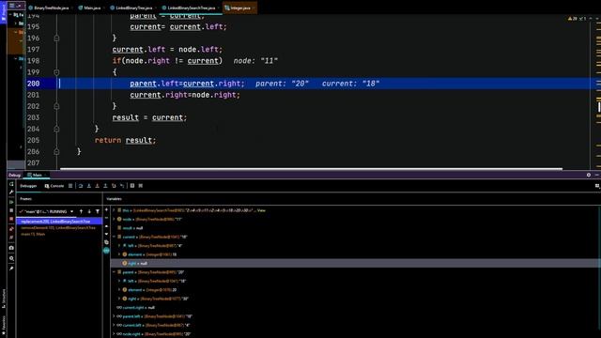Image resolution: width=601 pixels, height=338 pixels.
Task: Expand the 'element' field under parent
Action: [119, 290]
